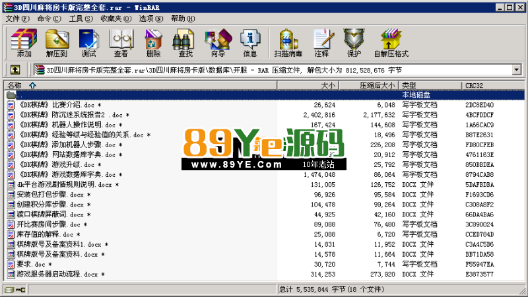Screen dimensions: 528x297
Task: Open the Wizard (向导) tool
Action: point(218,43)
